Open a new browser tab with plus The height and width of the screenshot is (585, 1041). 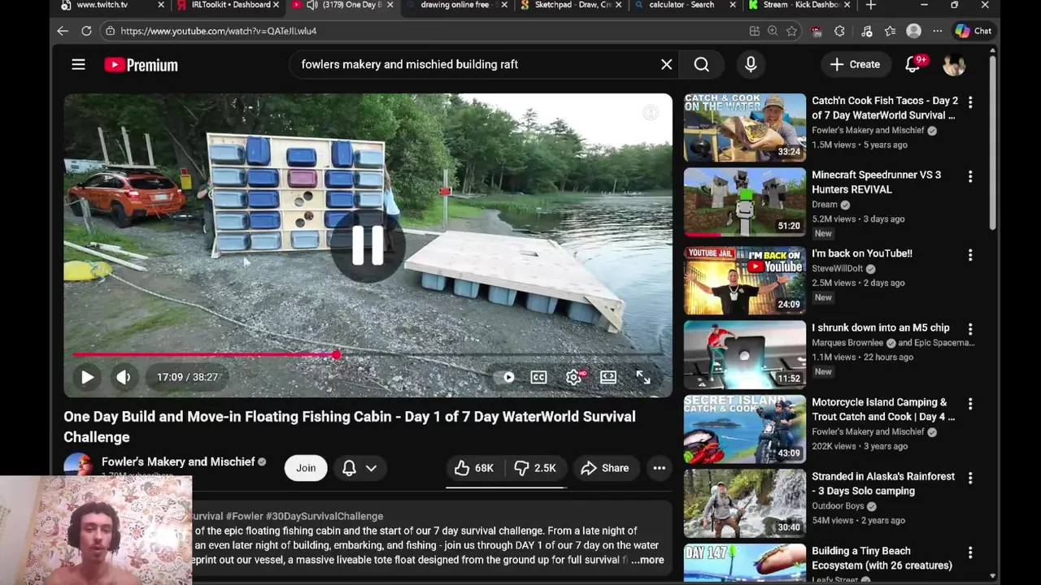pos(871,5)
